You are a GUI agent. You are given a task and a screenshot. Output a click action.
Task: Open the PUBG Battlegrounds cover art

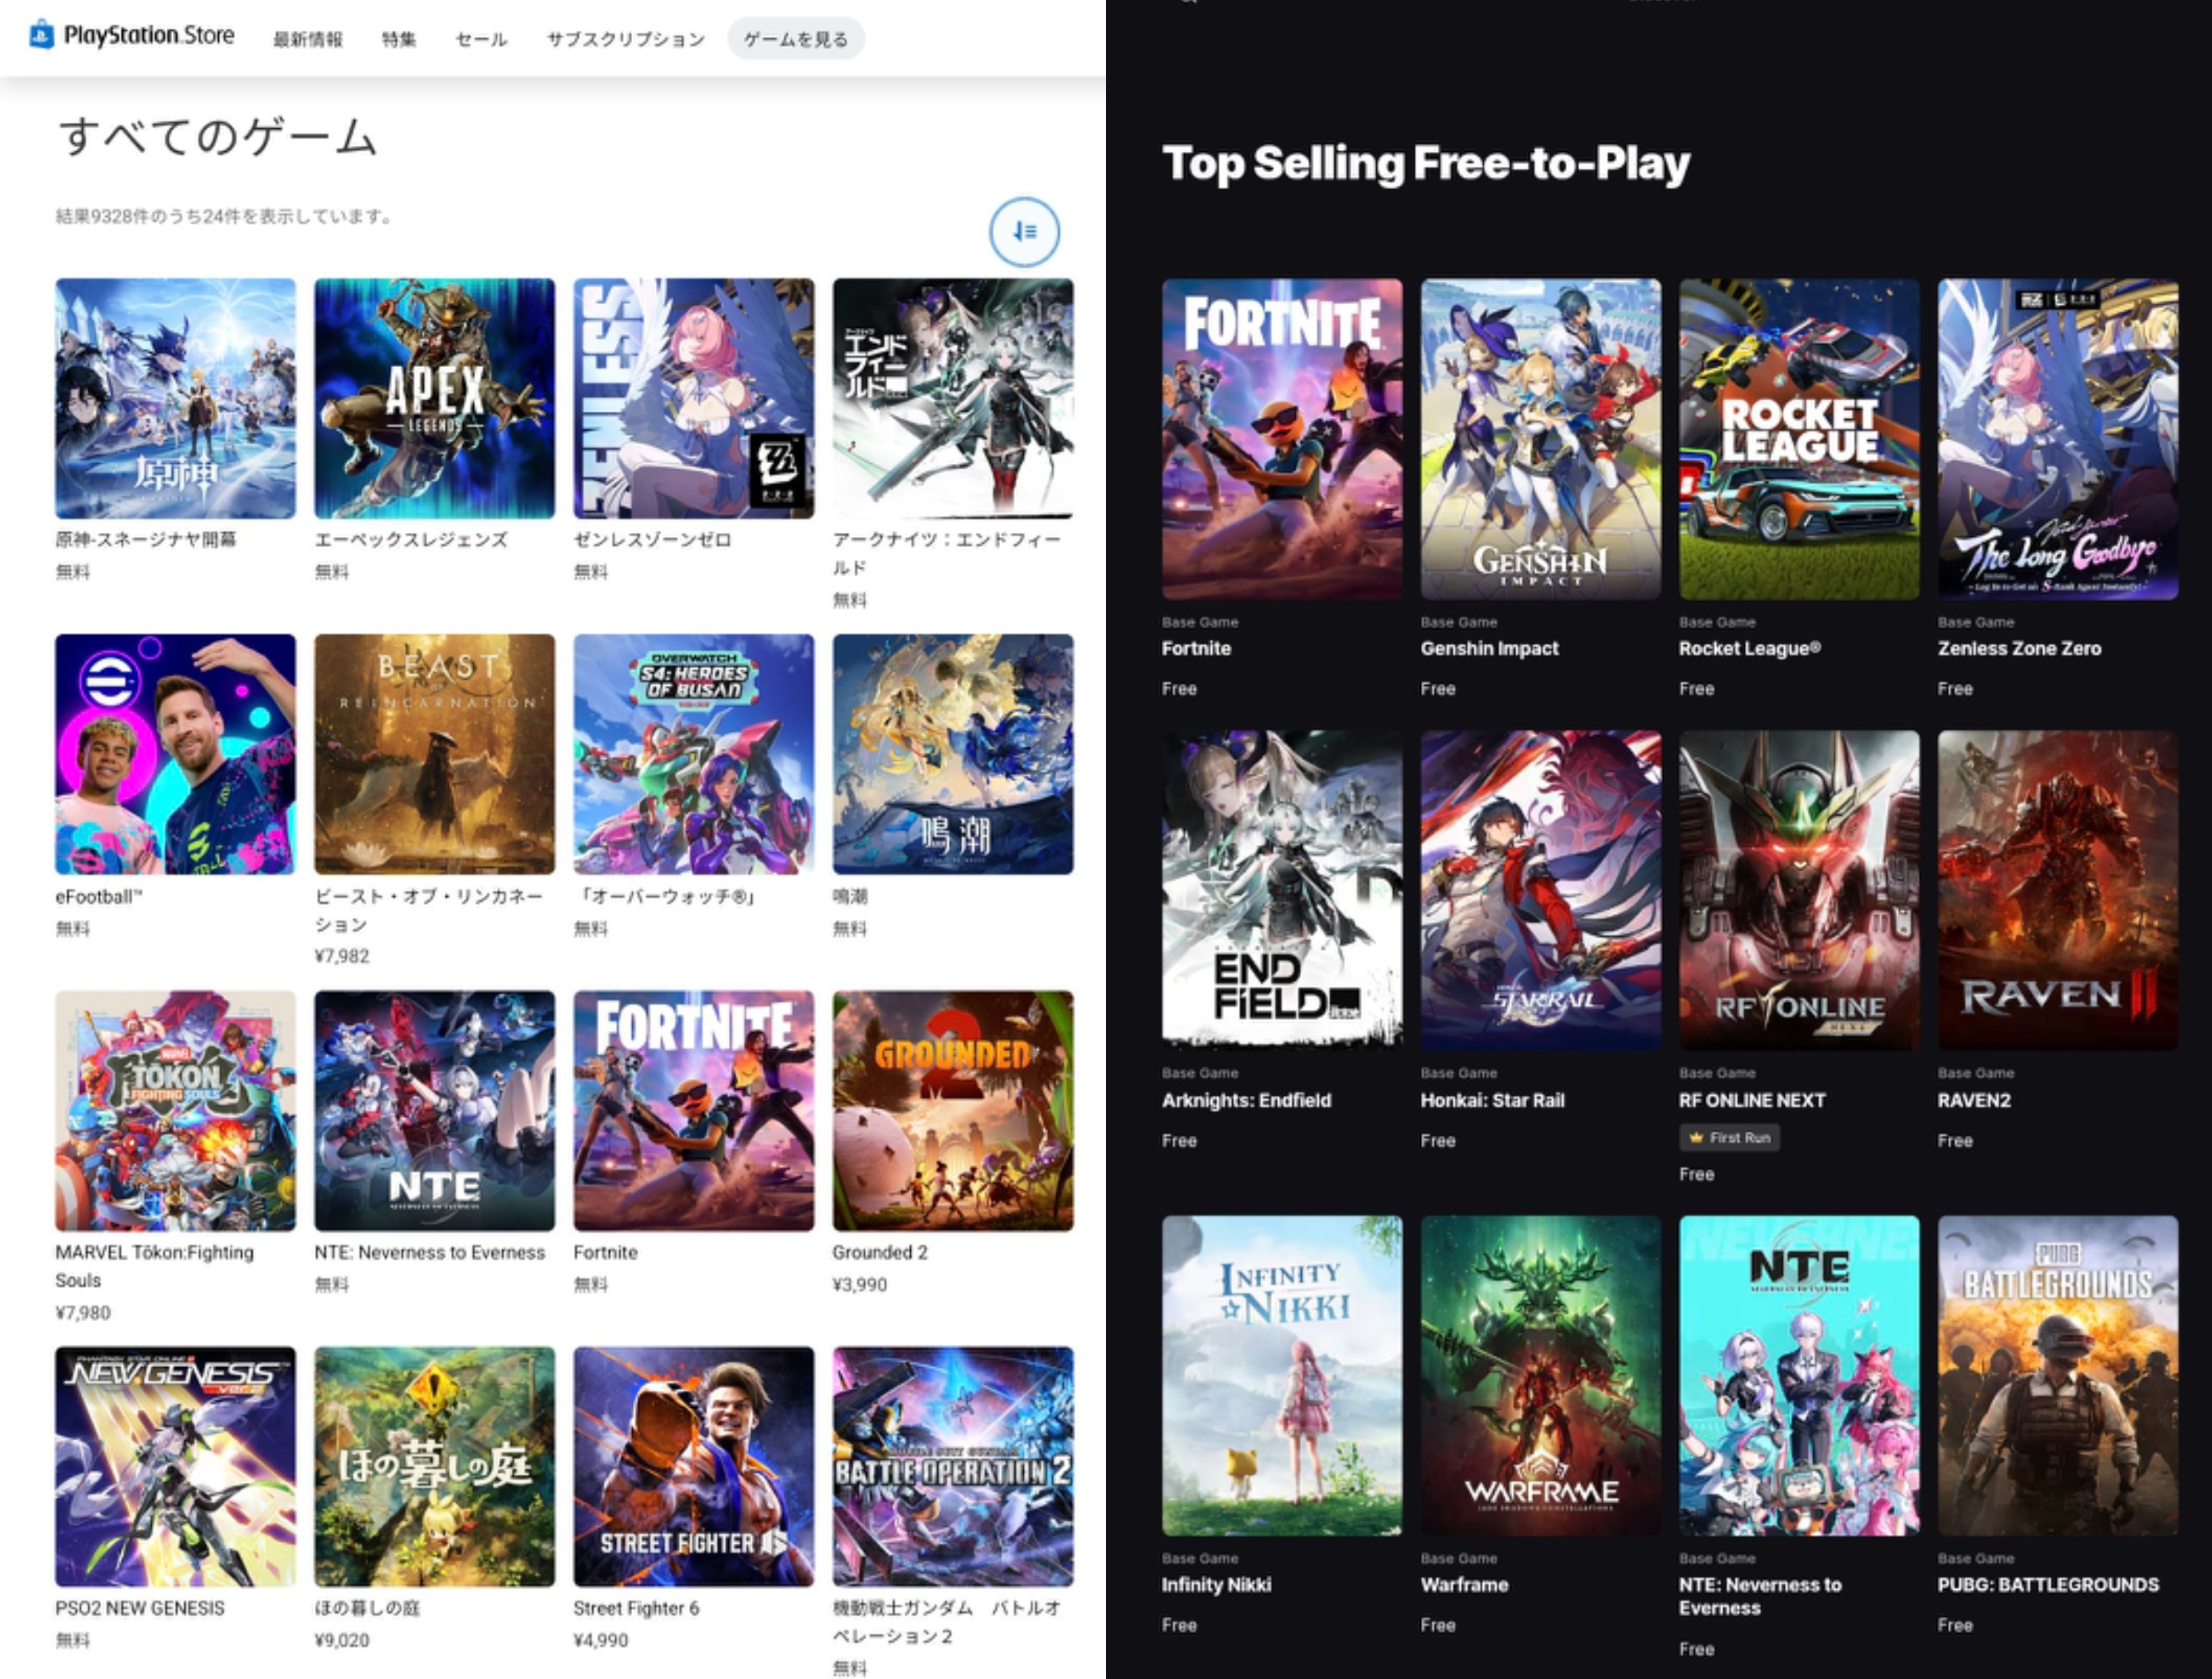coord(2058,1376)
